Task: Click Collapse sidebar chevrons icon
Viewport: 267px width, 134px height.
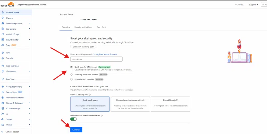Action: pyautogui.click(x=2, y=132)
